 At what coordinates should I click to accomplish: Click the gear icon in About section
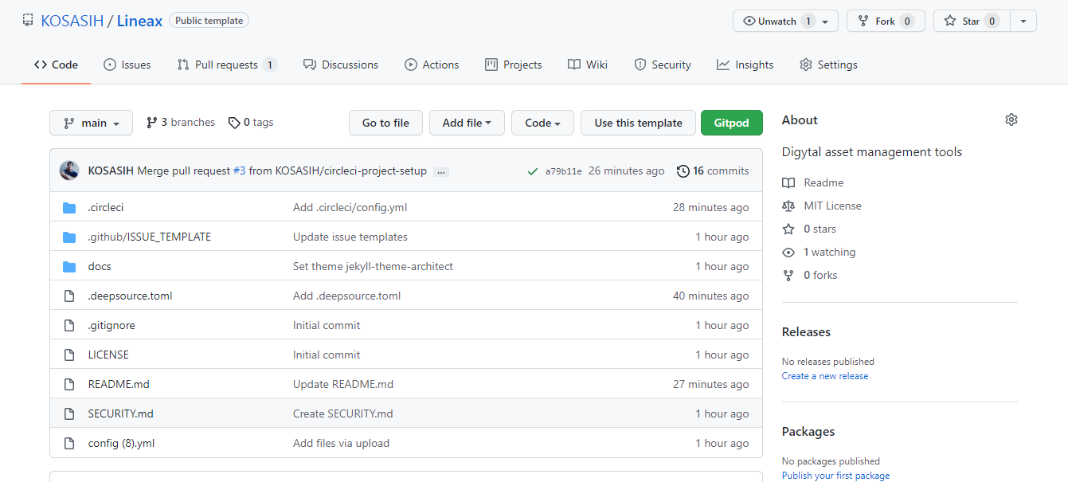click(x=1011, y=120)
